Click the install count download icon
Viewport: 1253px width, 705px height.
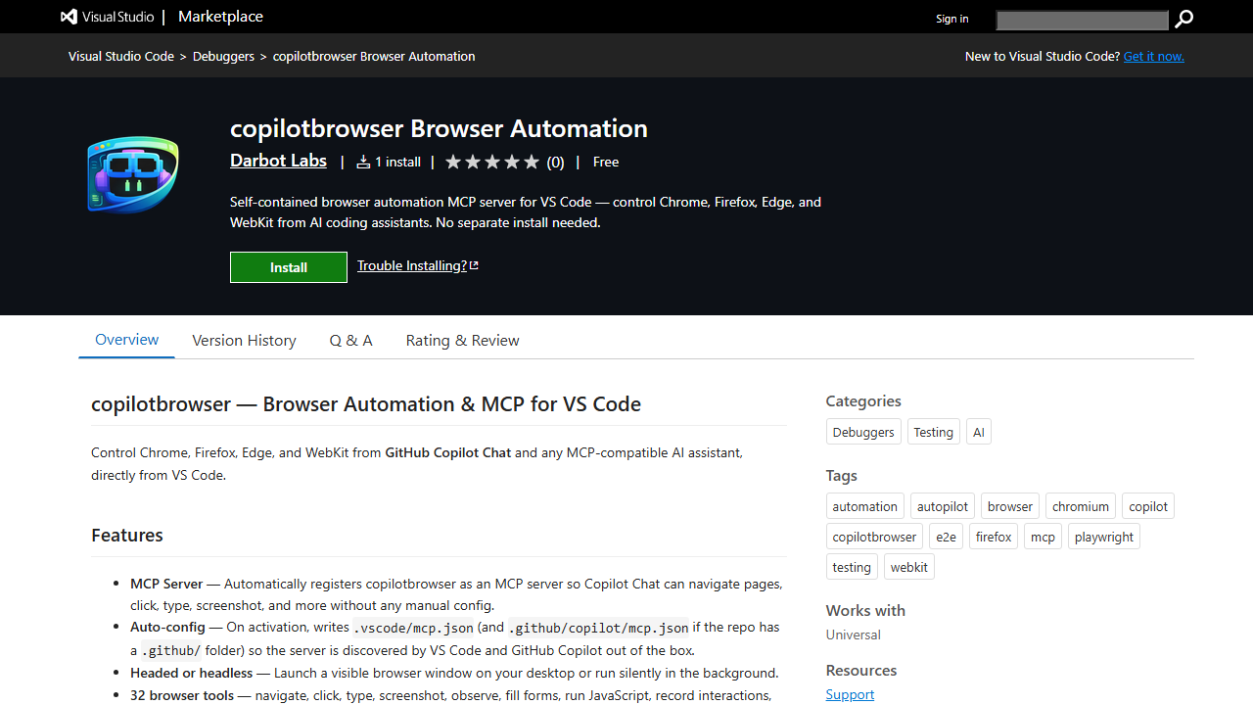click(363, 163)
